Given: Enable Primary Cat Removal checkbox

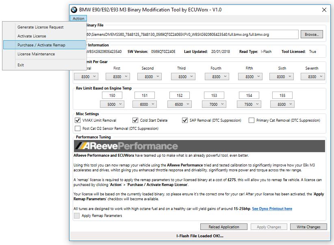Looking at the screenshot, I should (x=252, y=120).
